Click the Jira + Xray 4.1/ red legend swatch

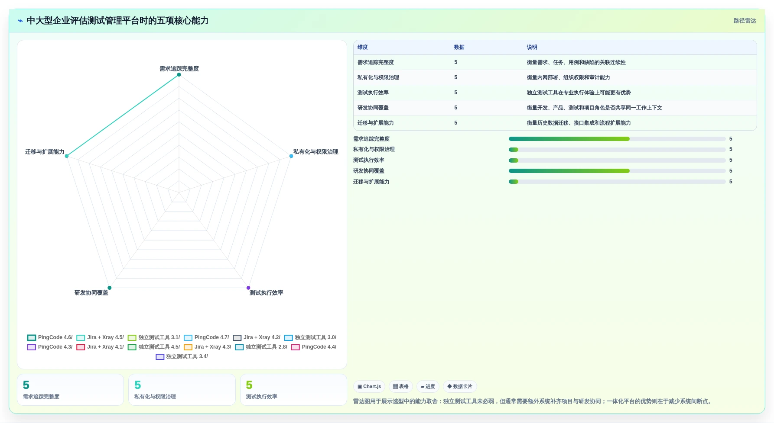(x=81, y=347)
